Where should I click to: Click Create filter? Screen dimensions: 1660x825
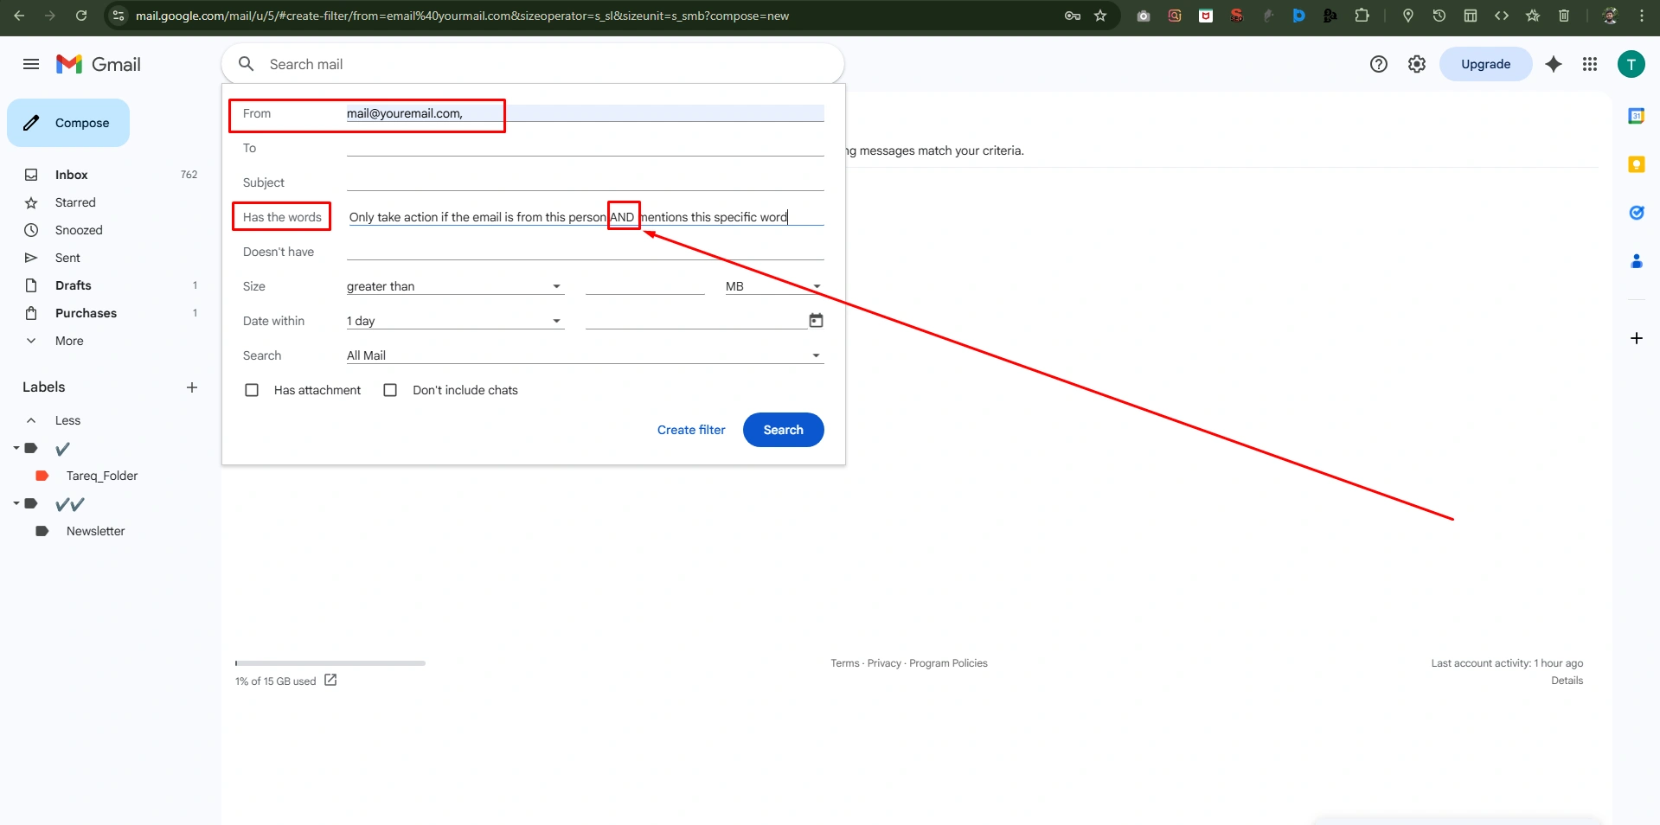click(x=691, y=430)
